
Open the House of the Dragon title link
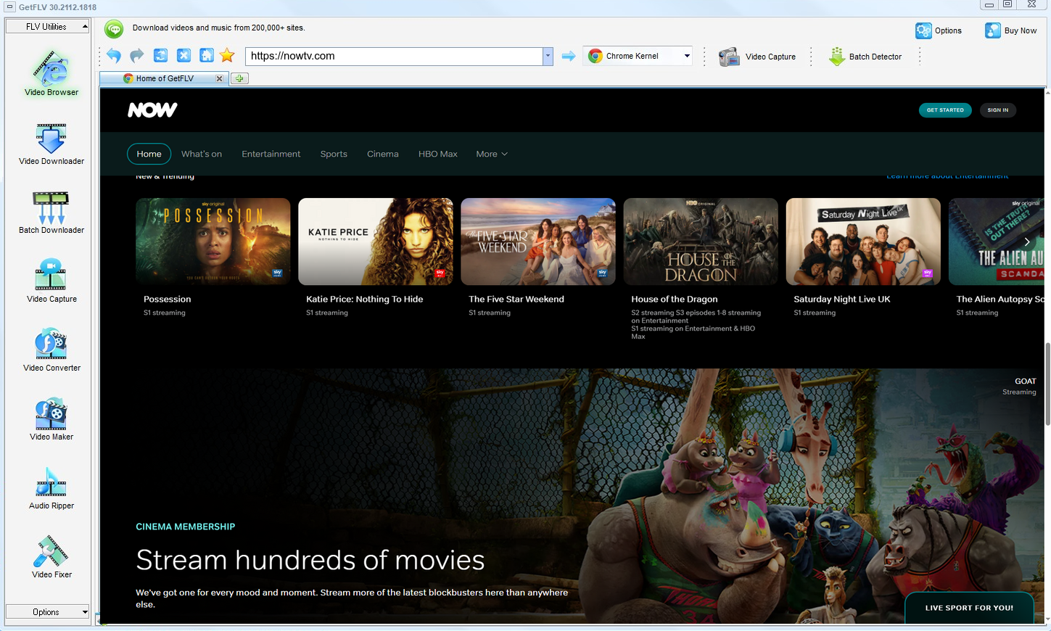(x=675, y=299)
